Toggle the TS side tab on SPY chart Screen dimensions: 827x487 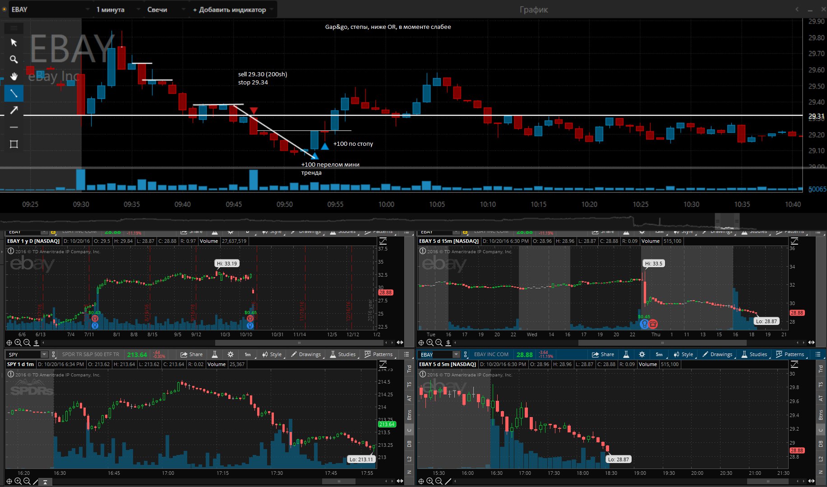tap(409, 385)
